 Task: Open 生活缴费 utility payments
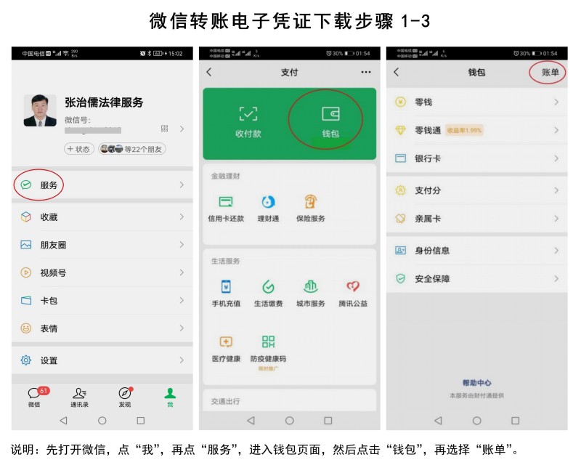click(268, 294)
